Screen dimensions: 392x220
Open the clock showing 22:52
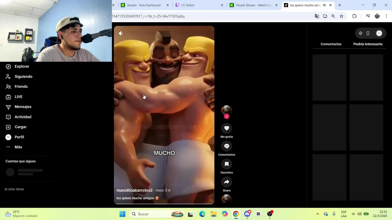[380, 214]
